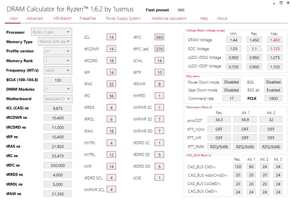Screen dimensions: 291x199
Task: Select the tFAW timing value 16
Action: point(111,131)
